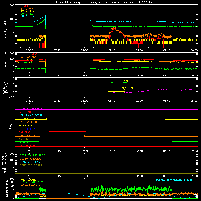Select the green 25-50 keV legend label
The image size is (201, 201).
tap(28, 14)
